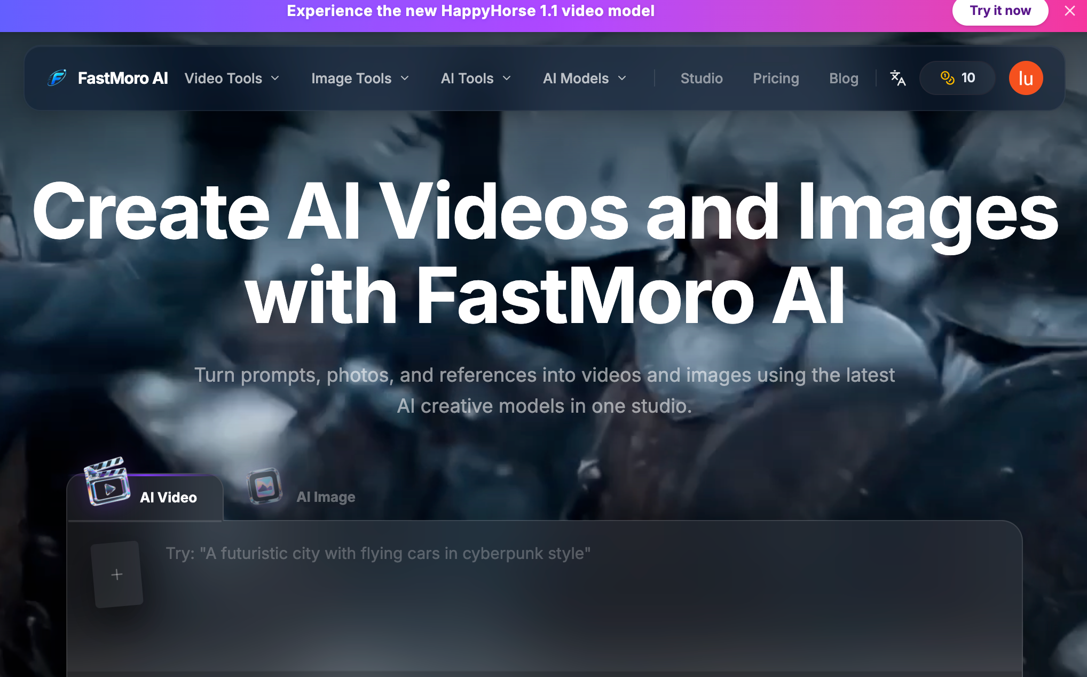Click the FastMoro AI brand name
This screenshot has height=677, width=1087.
coord(123,78)
